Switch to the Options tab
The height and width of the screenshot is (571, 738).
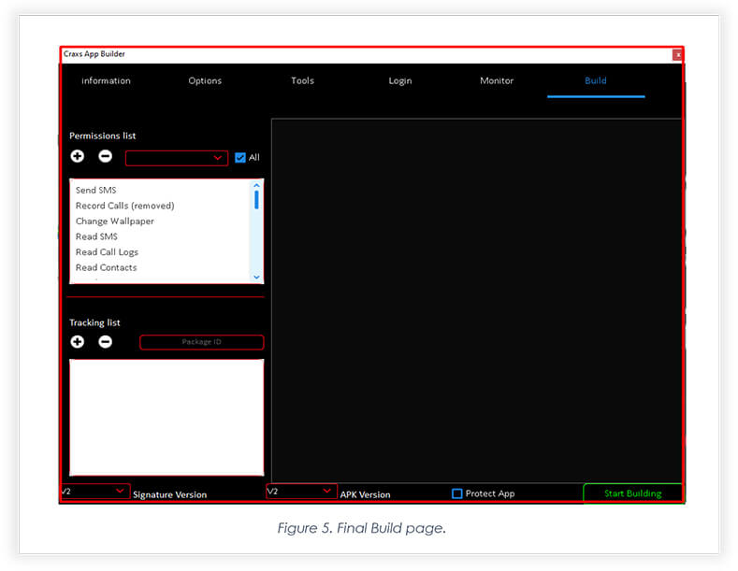point(205,81)
